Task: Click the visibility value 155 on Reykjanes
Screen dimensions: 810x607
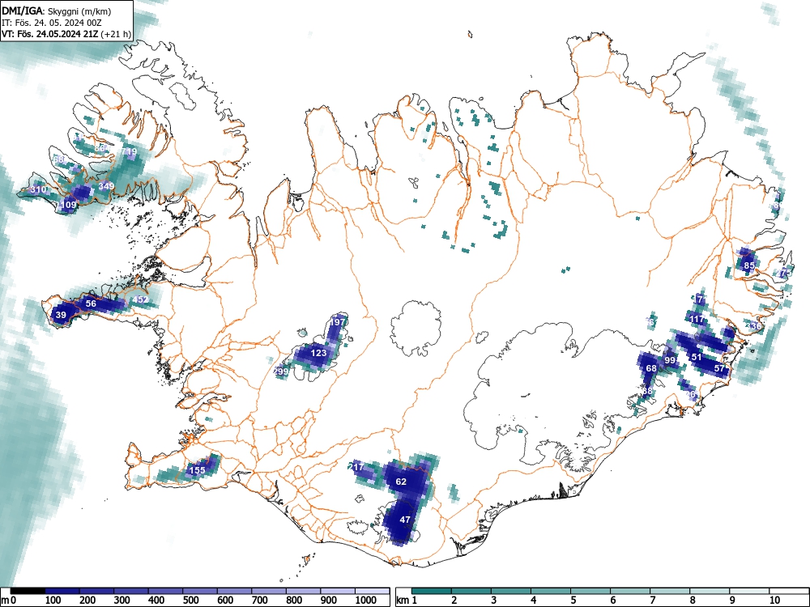Action: (198, 470)
